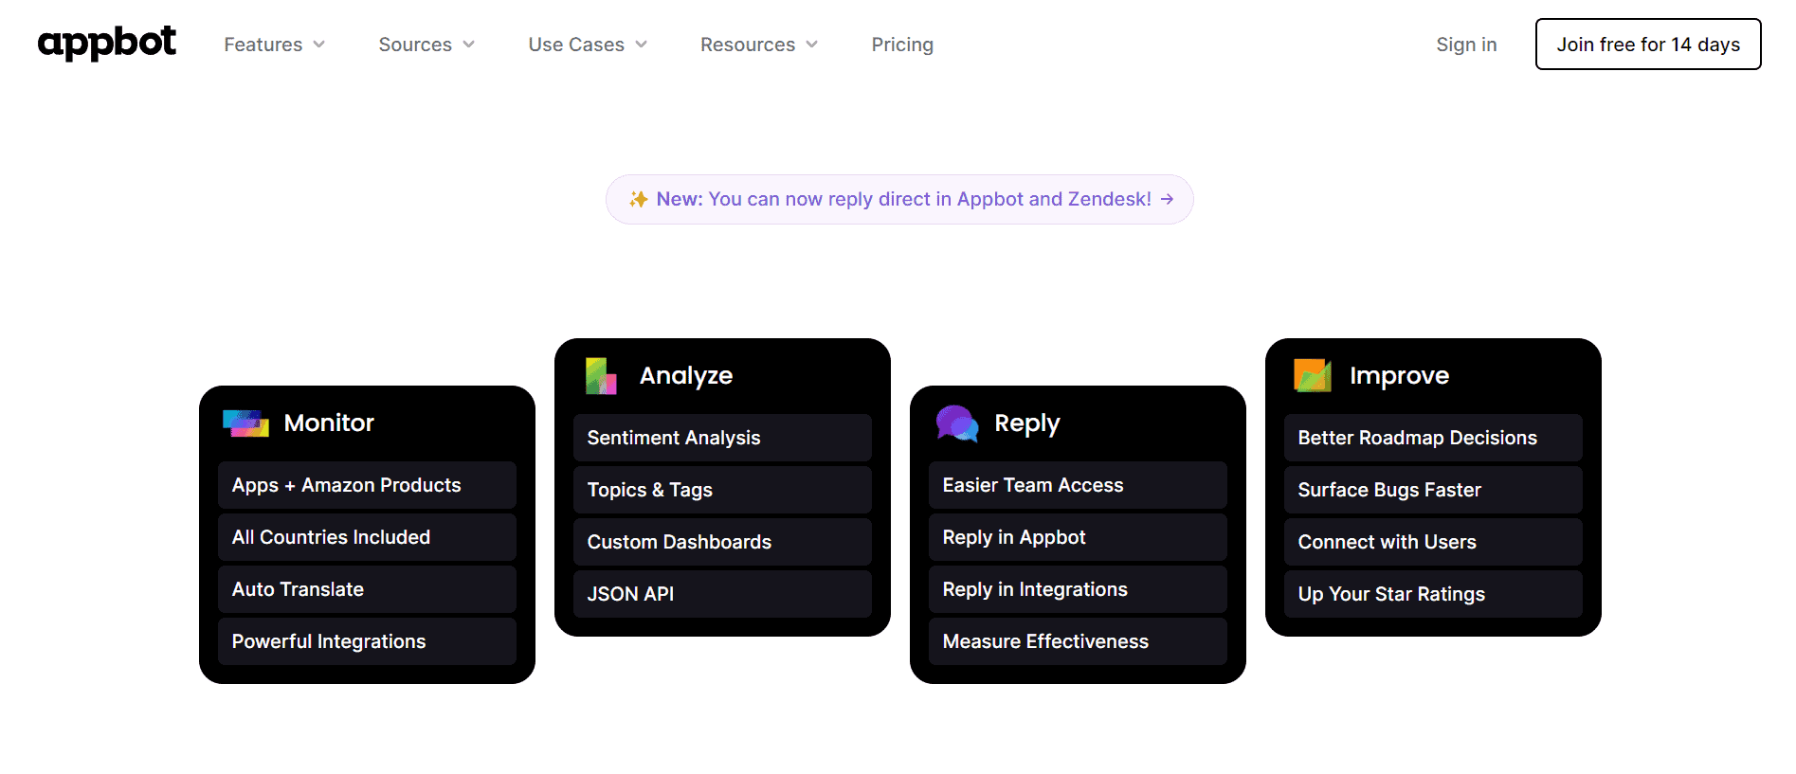
Task: Click the Reply chat bubble icon
Action: coord(956,423)
